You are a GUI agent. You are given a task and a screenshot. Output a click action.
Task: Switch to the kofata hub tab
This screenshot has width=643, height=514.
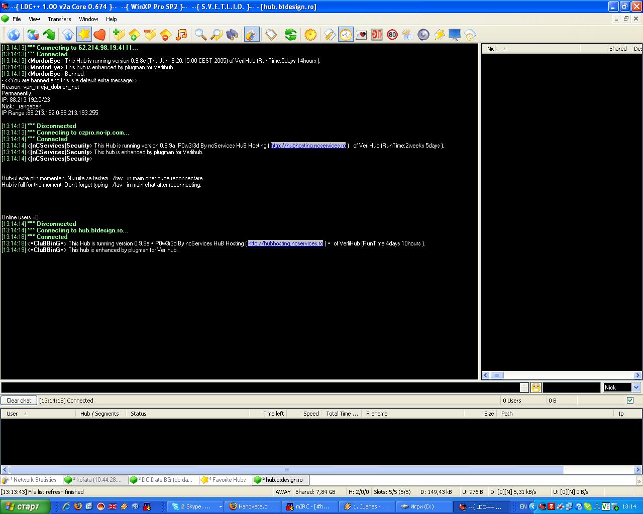[x=95, y=480]
